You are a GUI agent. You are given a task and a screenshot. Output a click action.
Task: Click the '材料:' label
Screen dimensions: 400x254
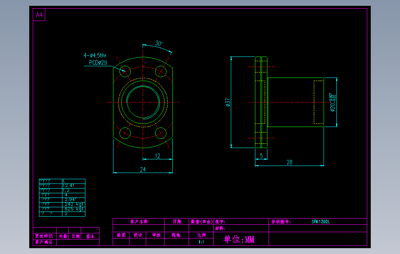click(220, 228)
